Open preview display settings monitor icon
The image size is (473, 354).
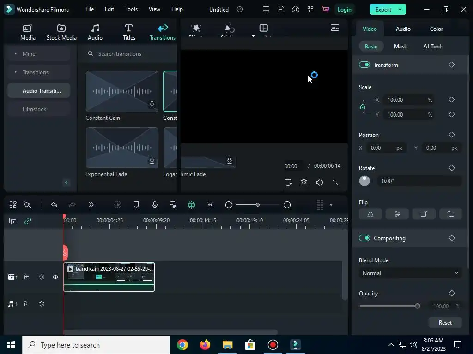(x=288, y=183)
